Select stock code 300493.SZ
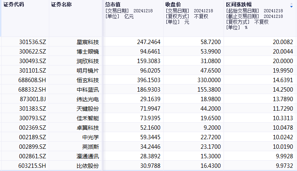The image size is (297, 171). [x=33, y=61]
